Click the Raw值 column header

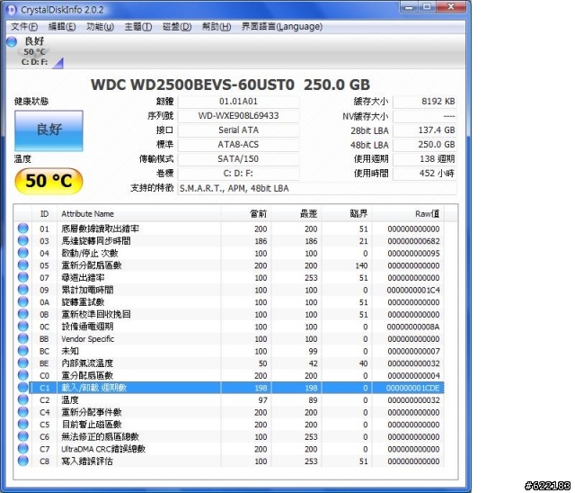point(408,213)
